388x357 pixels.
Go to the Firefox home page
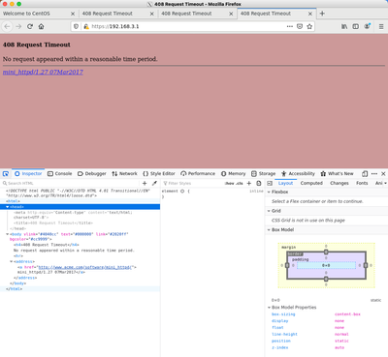point(41,26)
